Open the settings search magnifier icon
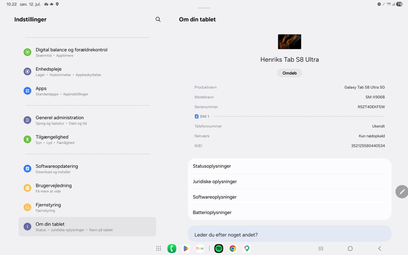Screen dimensions: 408x255 158,19
